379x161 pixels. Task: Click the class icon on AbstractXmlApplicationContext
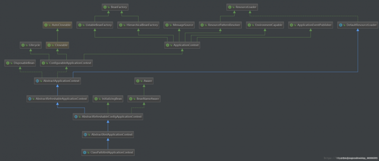point(85,135)
